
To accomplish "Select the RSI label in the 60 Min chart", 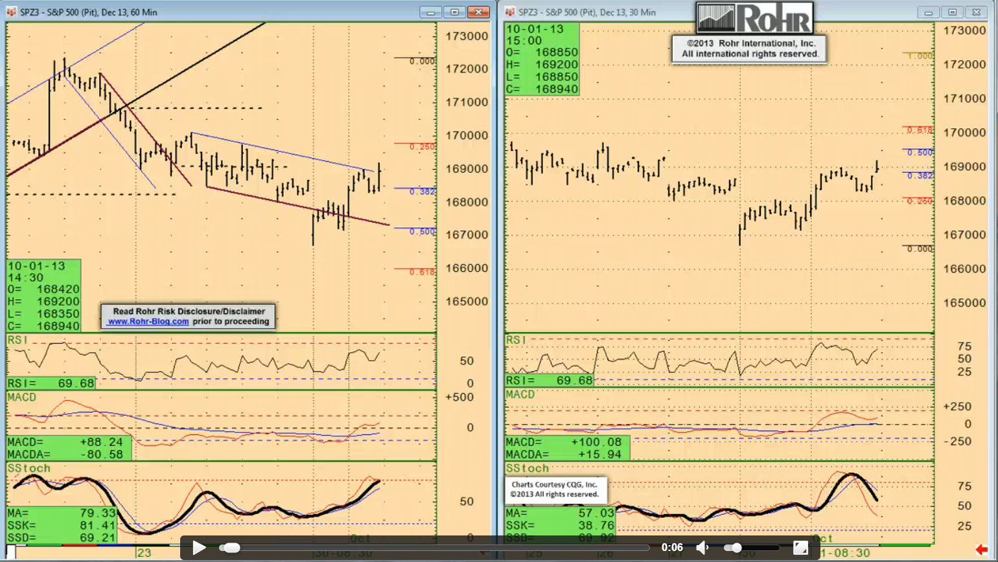I will (17, 340).
